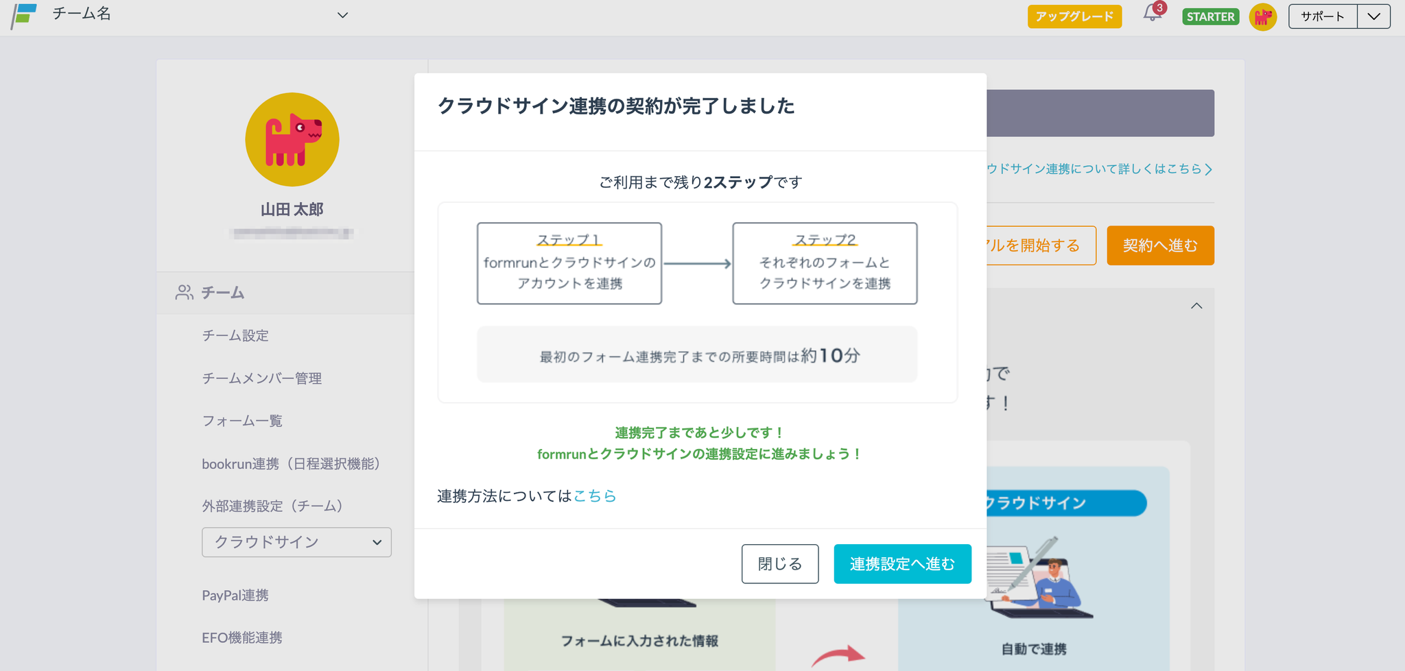Image resolution: width=1405 pixels, height=671 pixels.
Task: Click the team people icon in sidebar
Action: coord(184,293)
